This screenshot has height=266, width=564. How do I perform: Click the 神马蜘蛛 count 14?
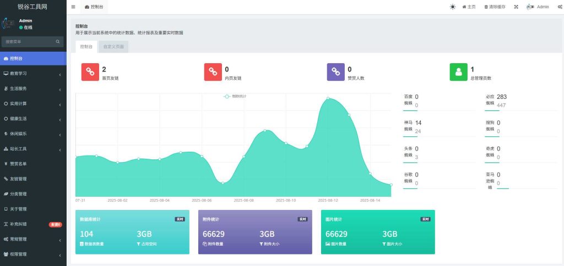coord(419,123)
